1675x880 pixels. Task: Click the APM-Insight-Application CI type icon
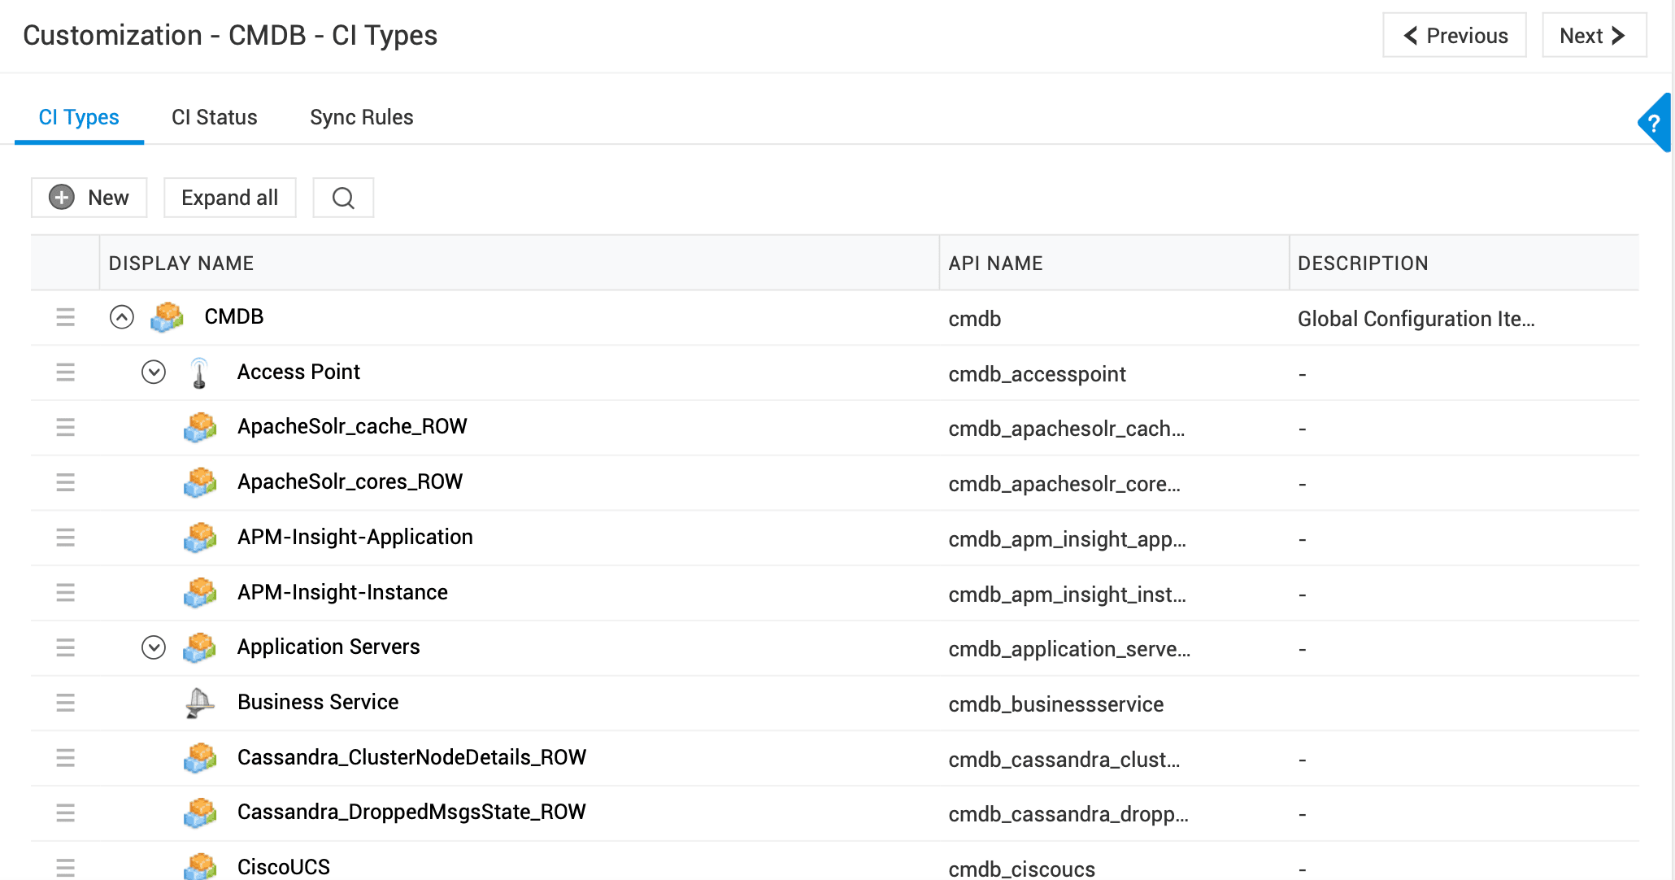click(199, 538)
